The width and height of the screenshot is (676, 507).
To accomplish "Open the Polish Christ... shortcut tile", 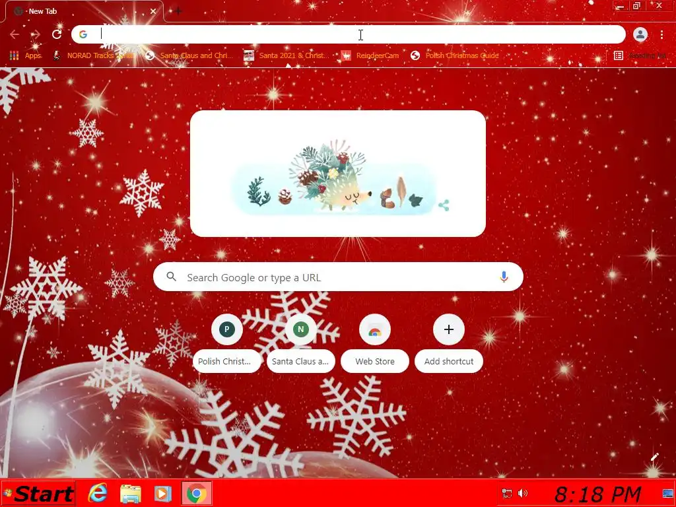I will tap(227, 343).
